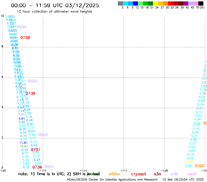
Task: Click the longitude axis label -111
Action: click(124, 171)
